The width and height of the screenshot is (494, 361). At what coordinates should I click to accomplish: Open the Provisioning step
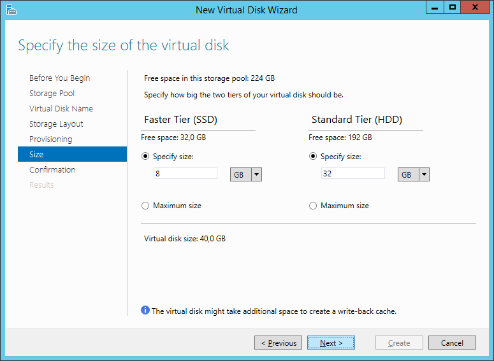coord(51,139)
